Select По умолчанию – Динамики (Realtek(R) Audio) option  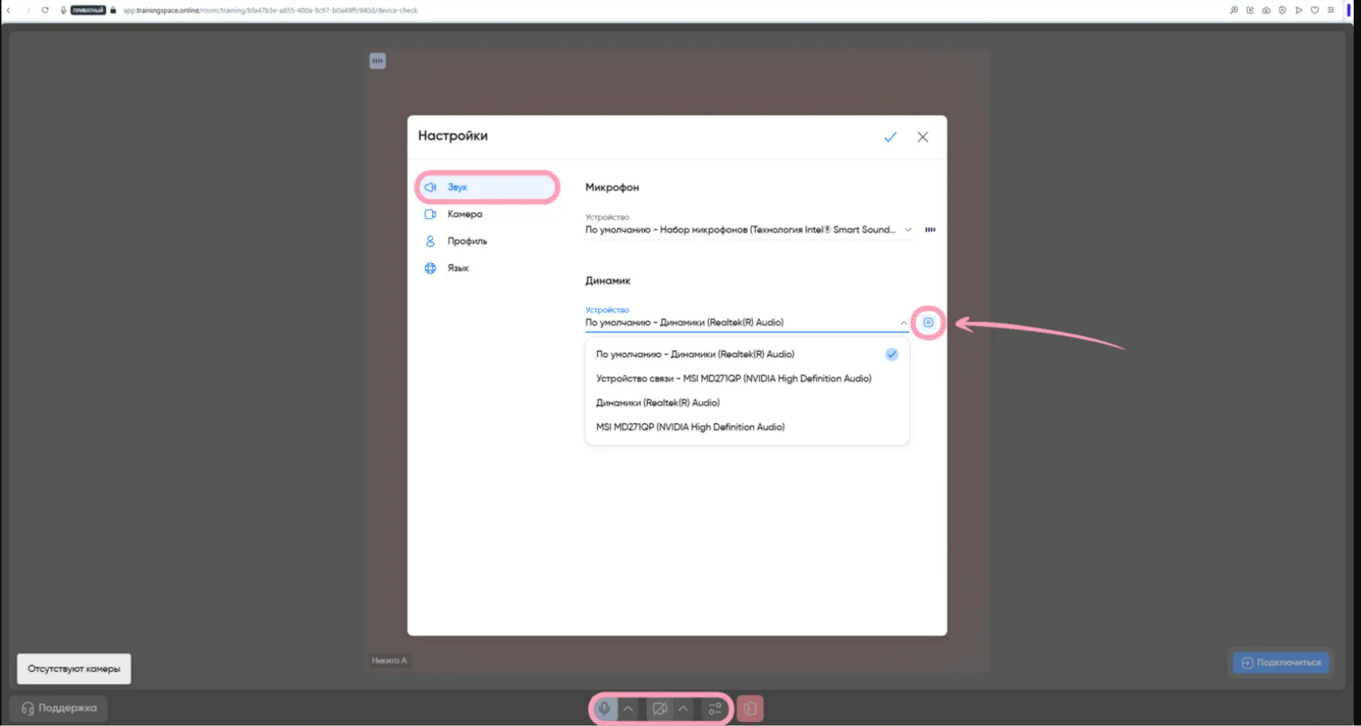695,354
